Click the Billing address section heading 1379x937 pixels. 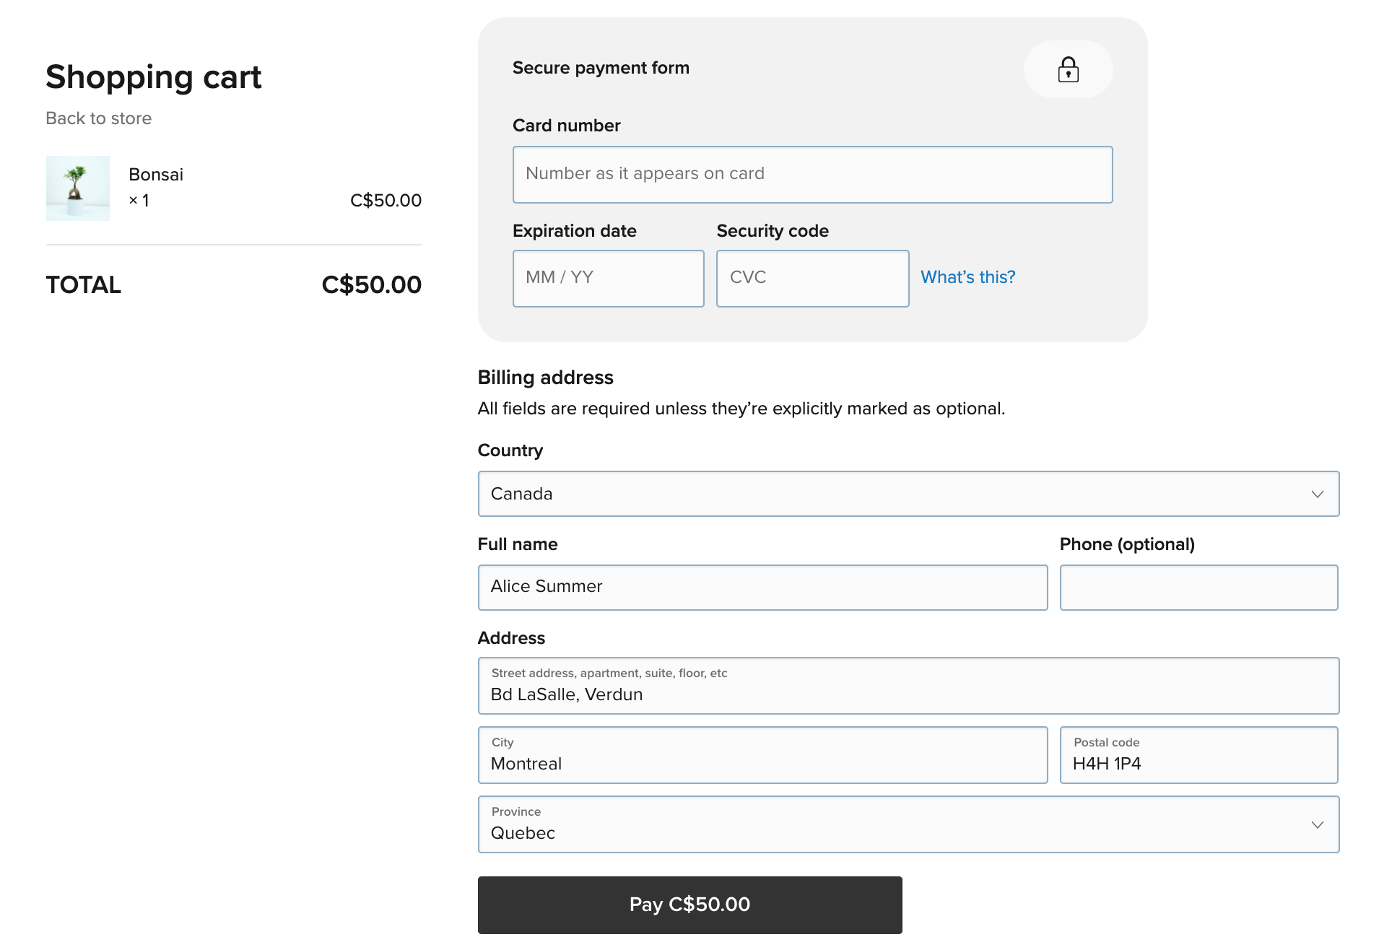(545, 377)
